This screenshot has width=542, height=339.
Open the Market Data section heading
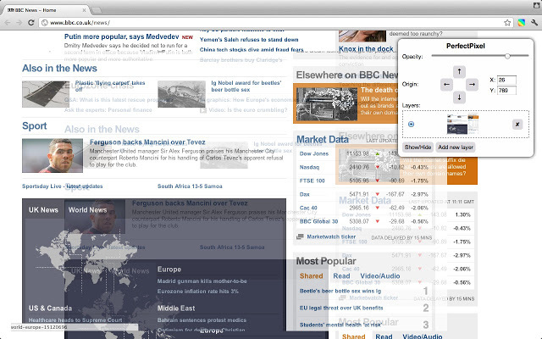coord(322,139)
